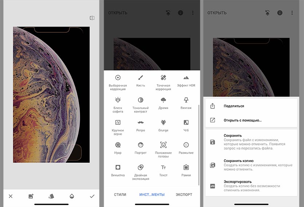Tap the wallpaper image in left screen
Viewport: 304px width, 207px height.
point(51,94)
